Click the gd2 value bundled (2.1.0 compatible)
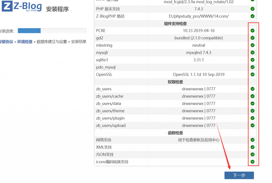This screenshot has width=272, height=183. coord(199,38)
